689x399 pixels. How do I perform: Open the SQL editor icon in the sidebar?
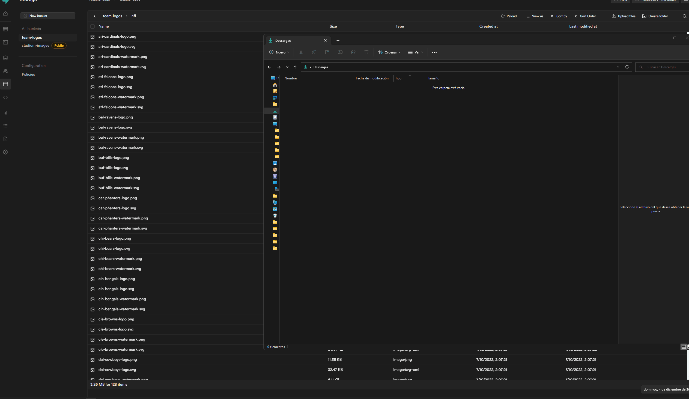point(5,42)
